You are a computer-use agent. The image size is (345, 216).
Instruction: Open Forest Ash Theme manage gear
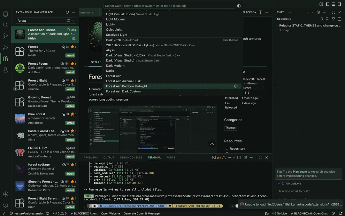74,39
